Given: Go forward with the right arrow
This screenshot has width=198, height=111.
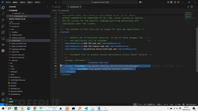Looking at the screenshot, I should coord(59,2).
